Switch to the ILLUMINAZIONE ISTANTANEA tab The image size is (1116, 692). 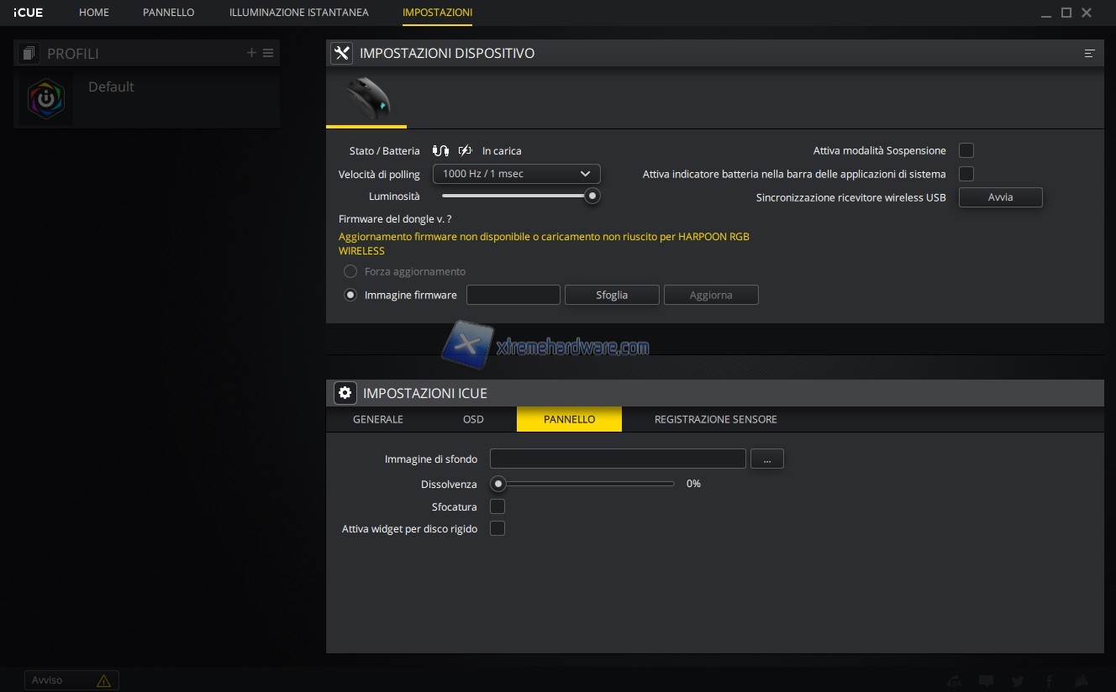pyautogui.click(x=298, y=13)
